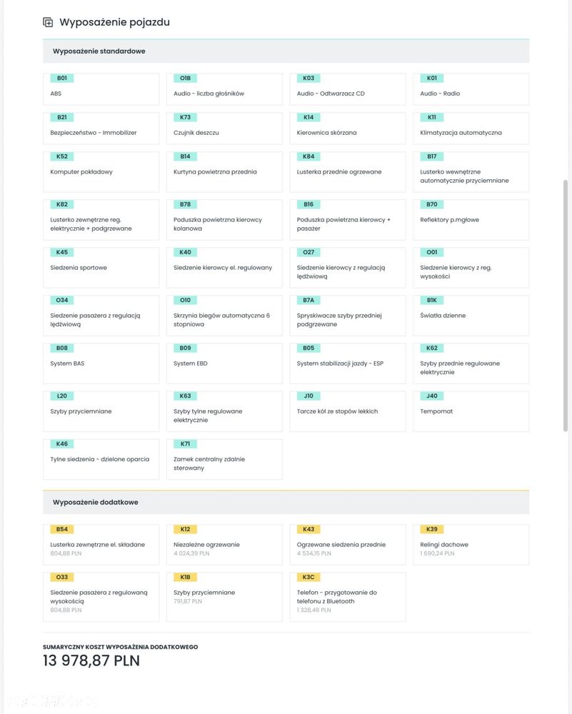Viewport: 572px width, 714px height.
Task: Click the green B70 badge
Action: tap(431, 204)
